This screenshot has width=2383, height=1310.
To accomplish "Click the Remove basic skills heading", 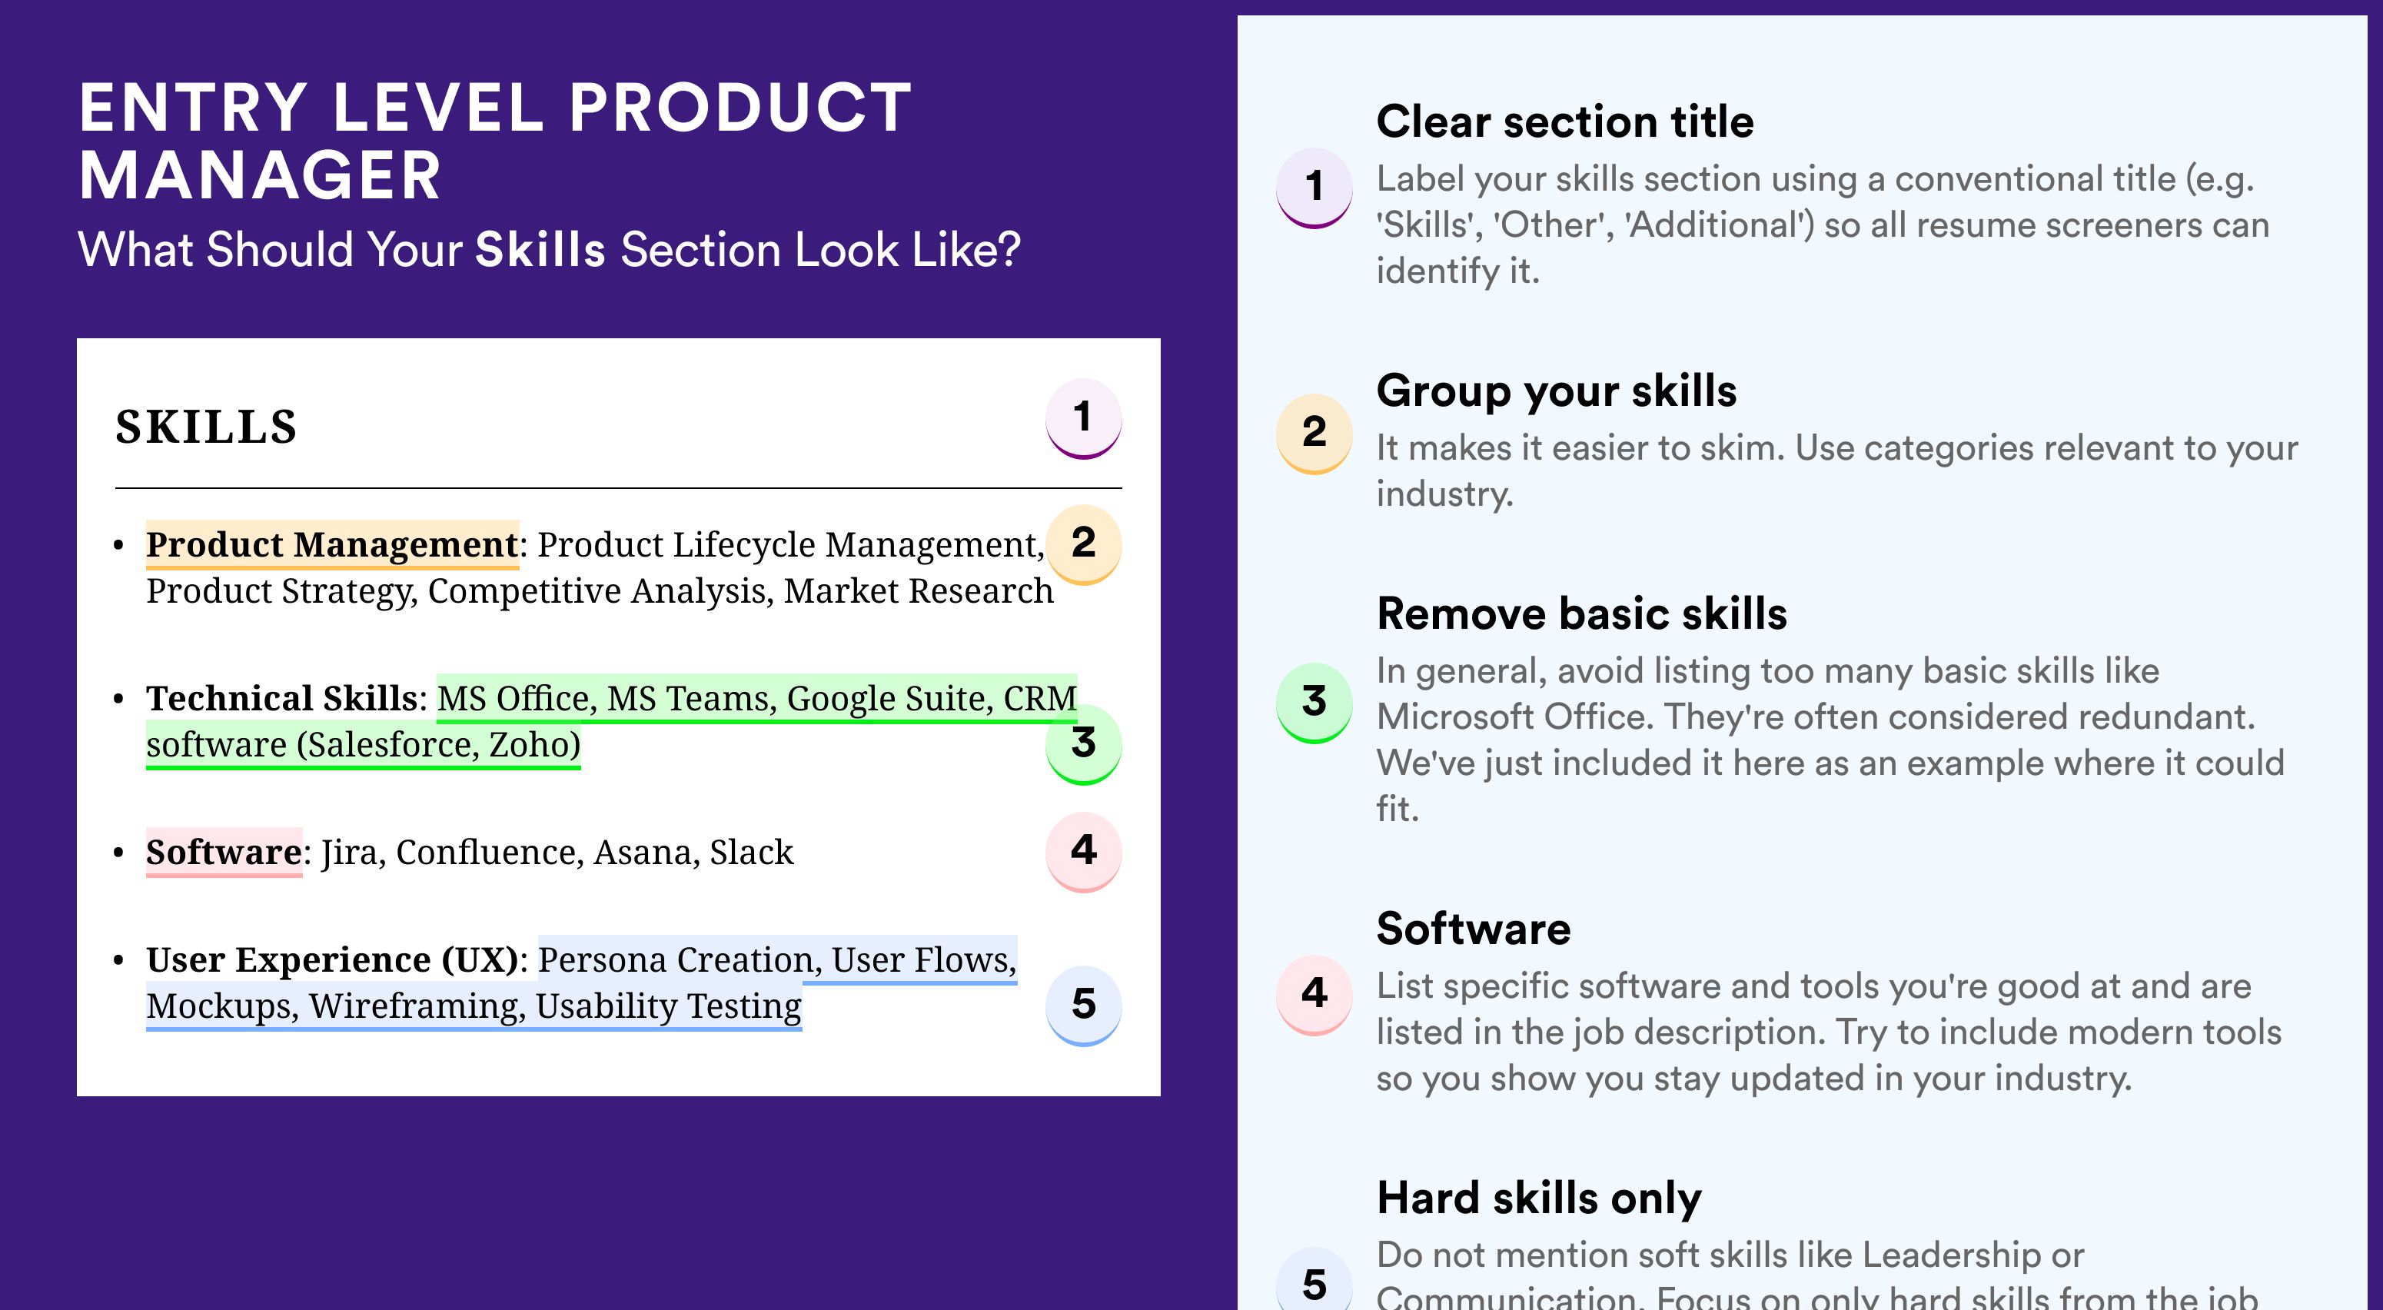I will coord(1582,613).
